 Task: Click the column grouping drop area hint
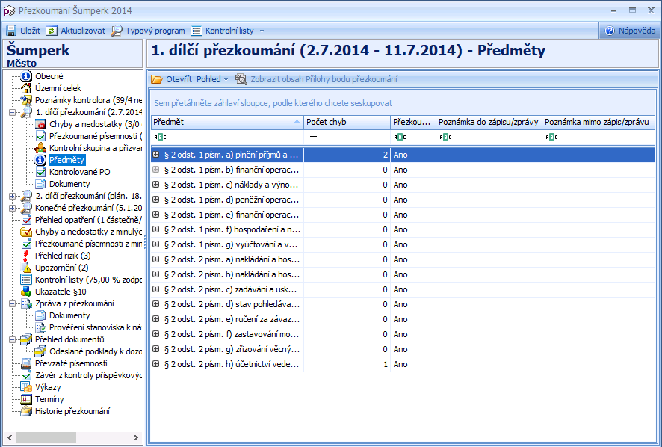pos(273,103)
